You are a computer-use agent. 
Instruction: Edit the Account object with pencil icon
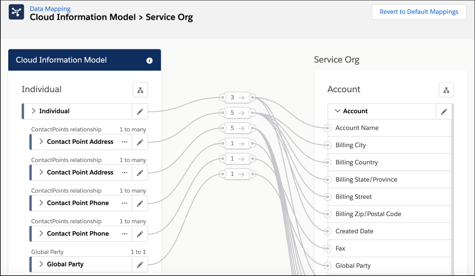point(444,112)
